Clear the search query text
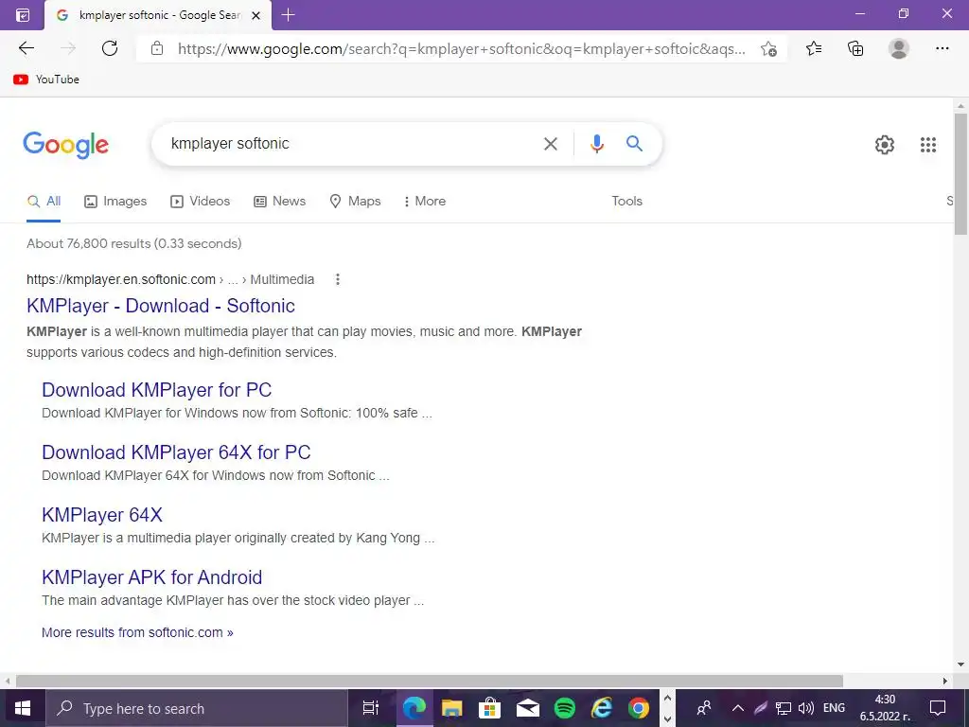The width and height of the screenshot is (969, 727). coord(550,144)
